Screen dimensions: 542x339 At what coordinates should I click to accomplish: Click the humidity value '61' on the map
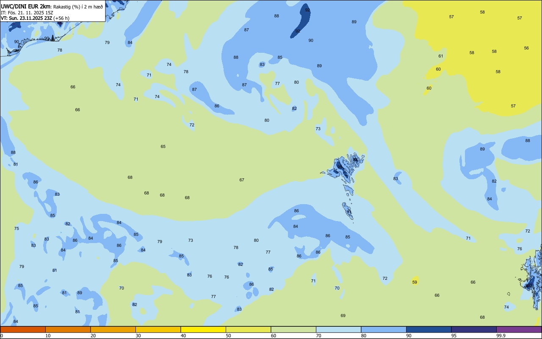pyautogui.click(x=441, y=56)
